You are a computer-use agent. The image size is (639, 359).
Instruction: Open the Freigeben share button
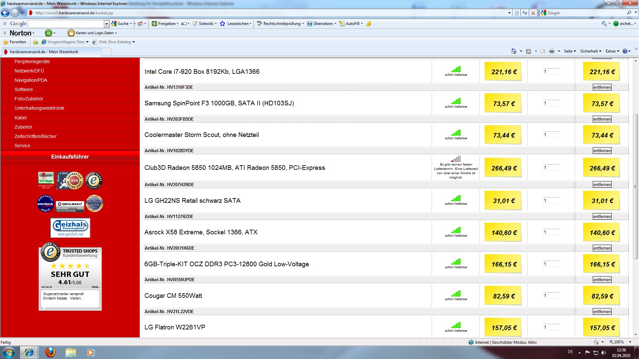[x=165, y=24]
